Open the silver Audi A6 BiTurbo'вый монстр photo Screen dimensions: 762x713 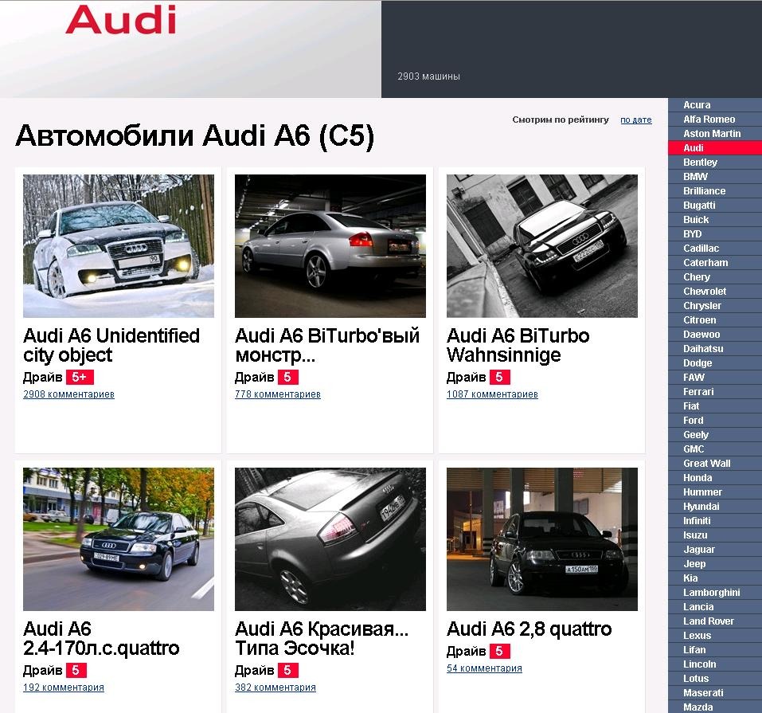point(330,245)
